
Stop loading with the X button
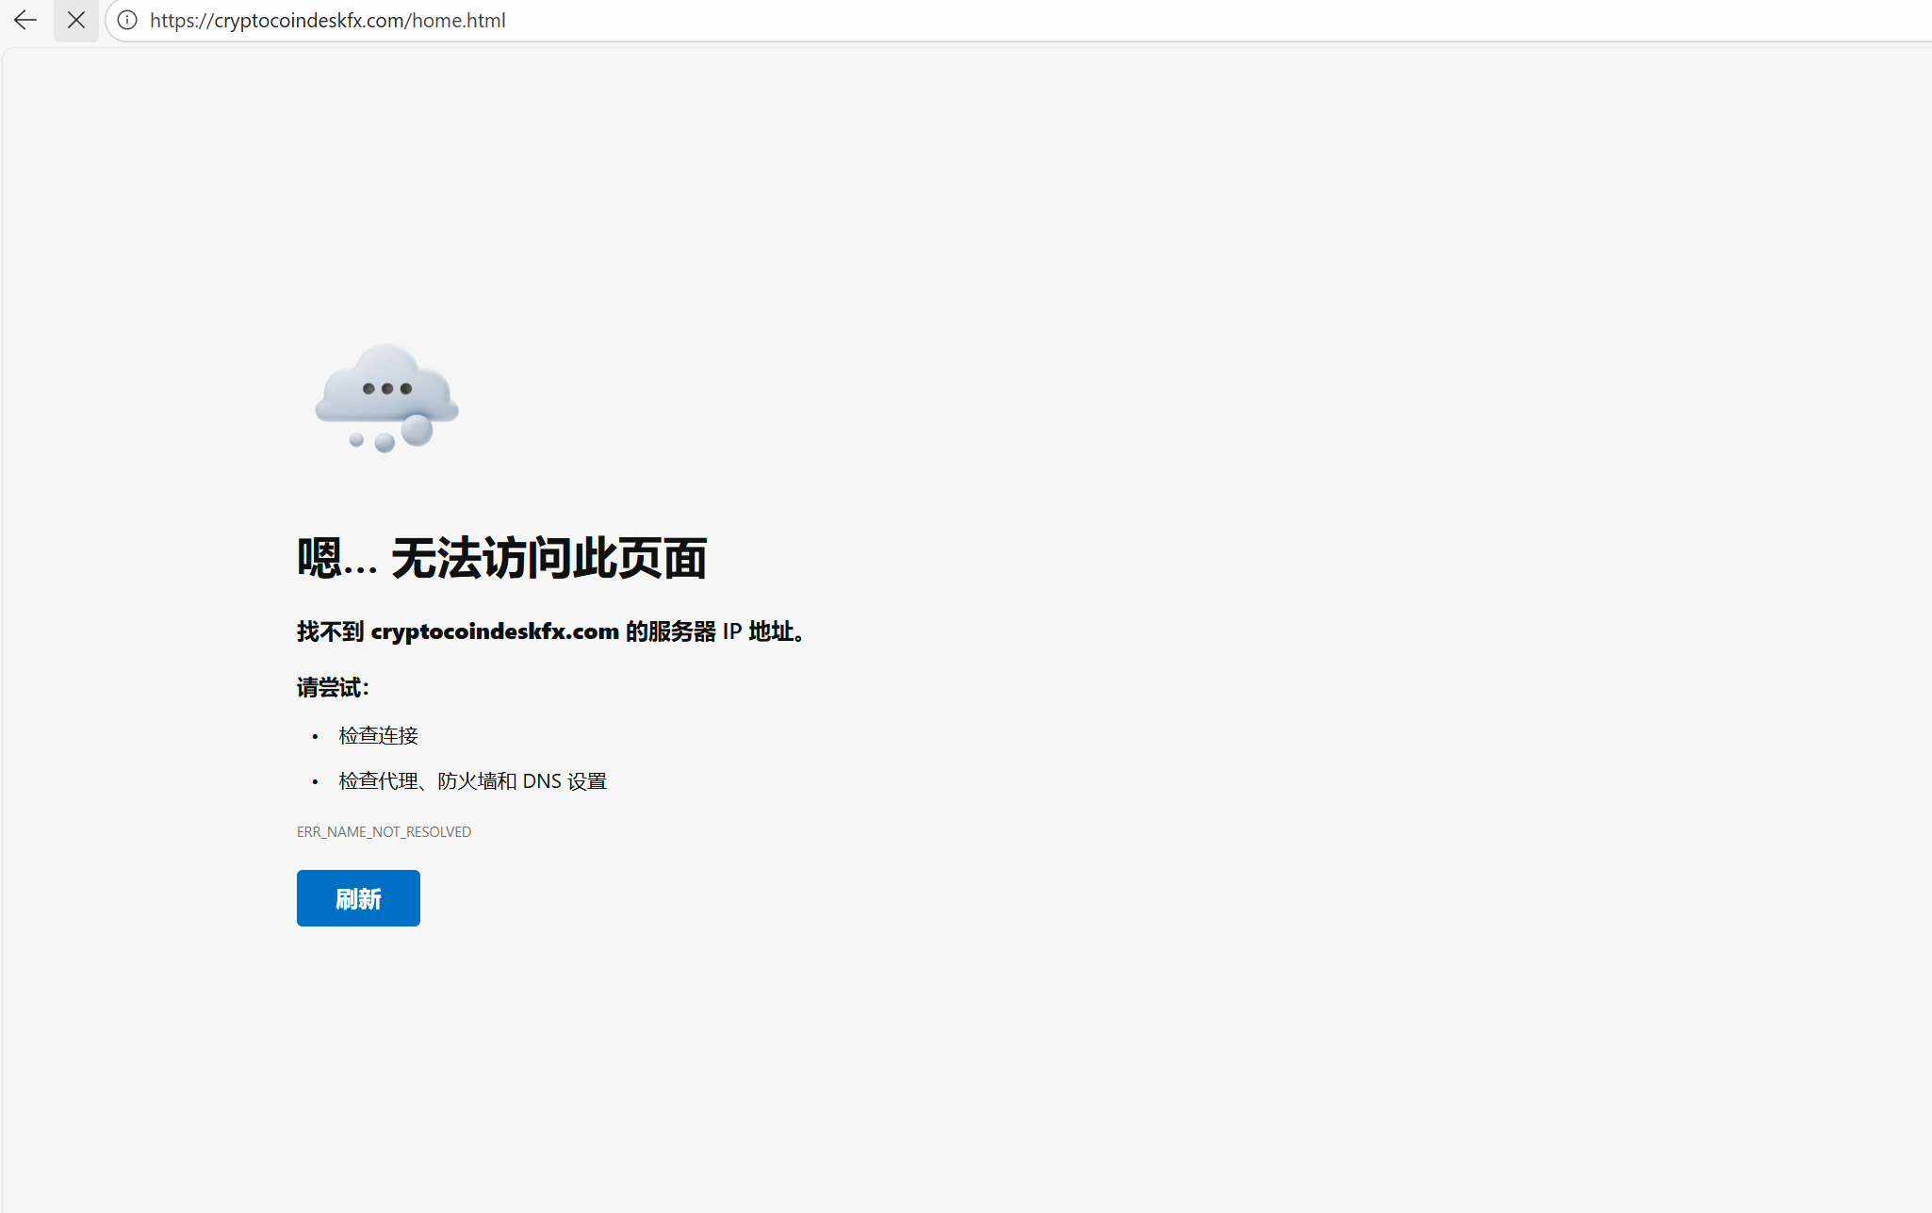[x=76, y=20]
